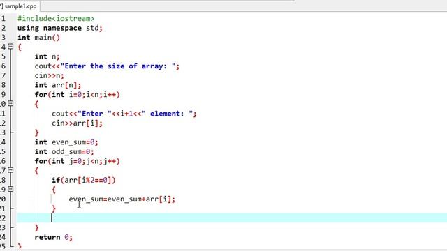
Task: Click the 'return 0;' statement
Action: click(x=54, y=237)
